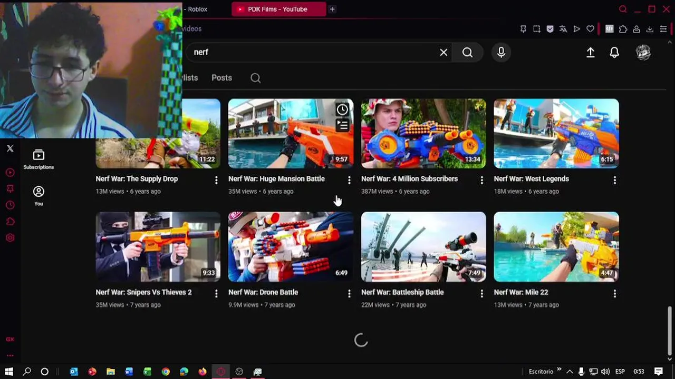The image size is (675, 379).
Task: Clear the nerf search text with X
Action: (443, 52)
